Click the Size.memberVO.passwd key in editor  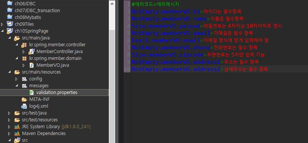point(166,26)
